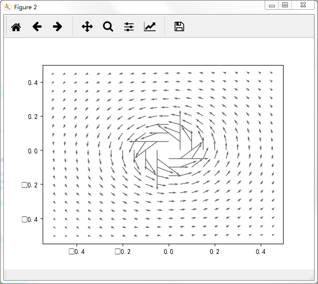The image size is (318, 284).
Task: Select the Zoom to rectangle tool
Action: pos(108,27)
